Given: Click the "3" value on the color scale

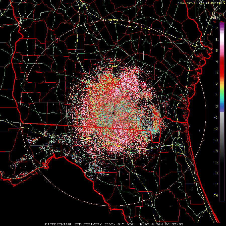Looking at the screenshot, I should pyautogui.click(x=217, y=73).
